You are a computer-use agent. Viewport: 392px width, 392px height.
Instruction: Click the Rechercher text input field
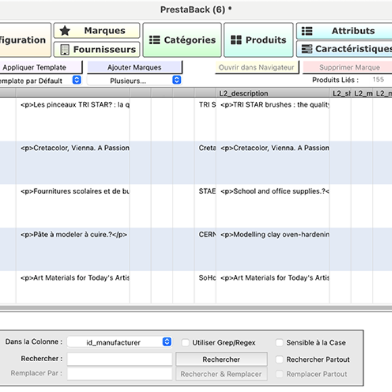click(119, 360)
